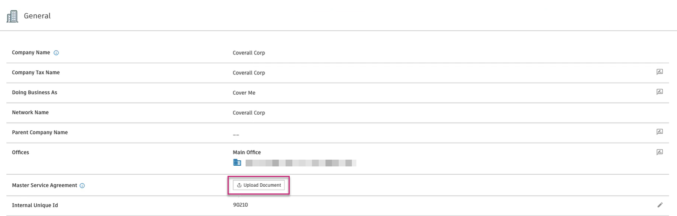677x216 pixels.
Task: Click the Cover Me business name value
Action: [244, 93]
